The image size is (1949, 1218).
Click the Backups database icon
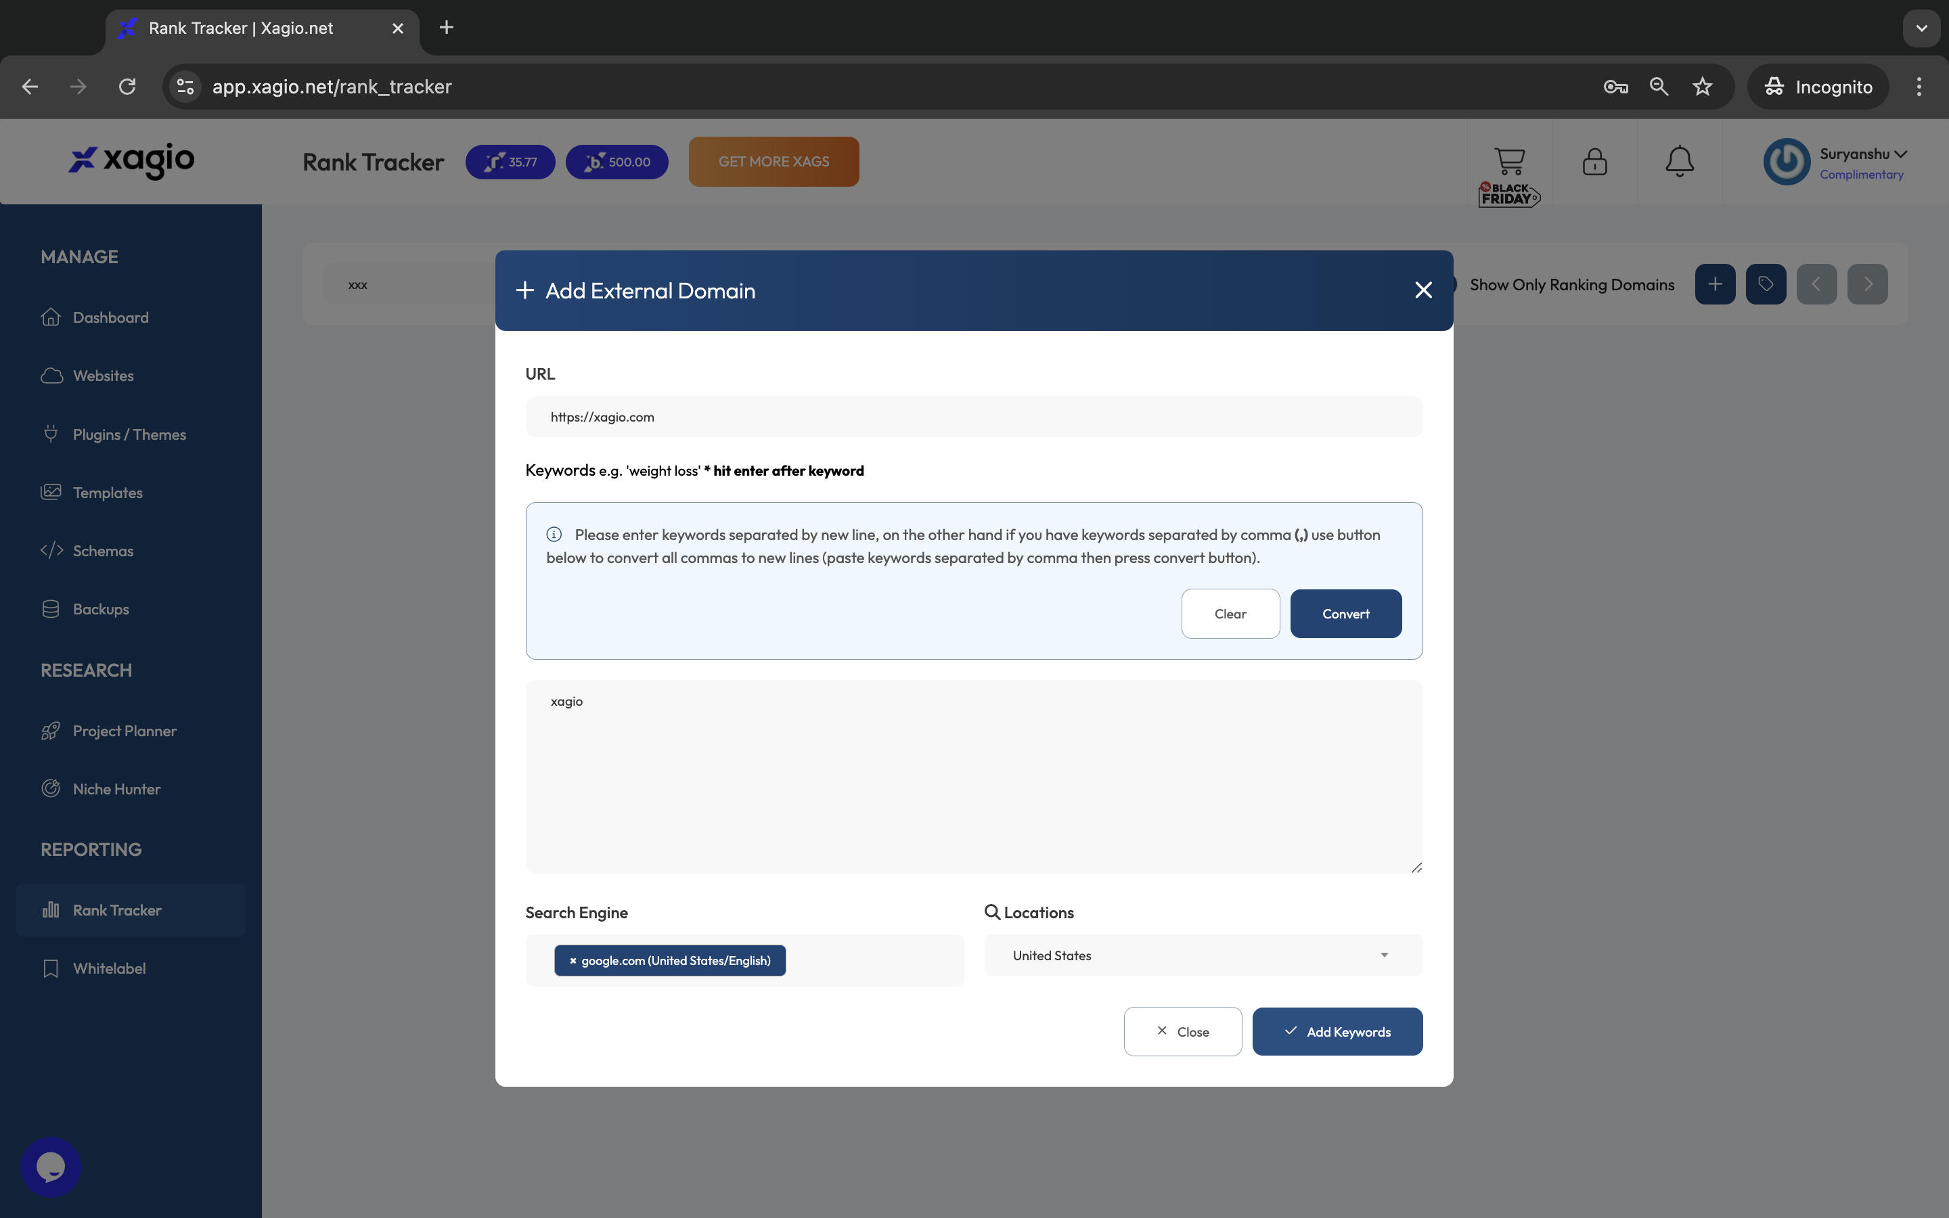(x=51, y=609)
